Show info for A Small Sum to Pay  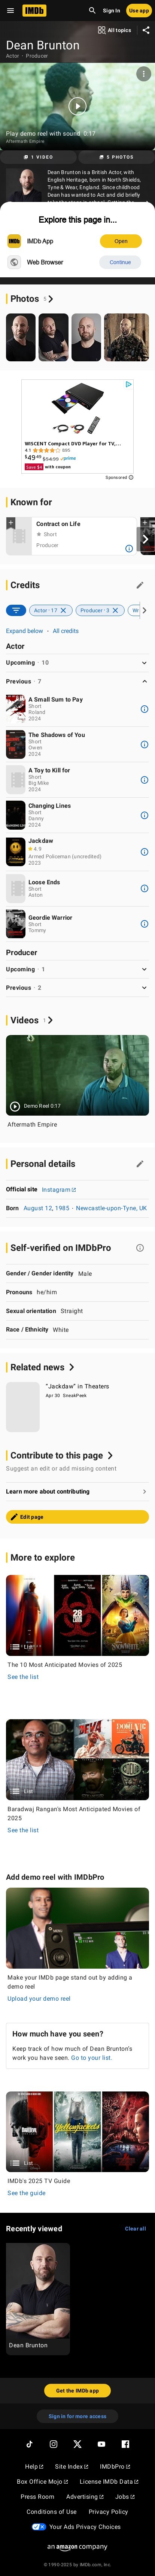click(x=144, y=709)
